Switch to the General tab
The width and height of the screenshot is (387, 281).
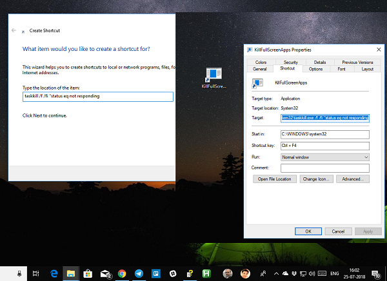[260, 69]
